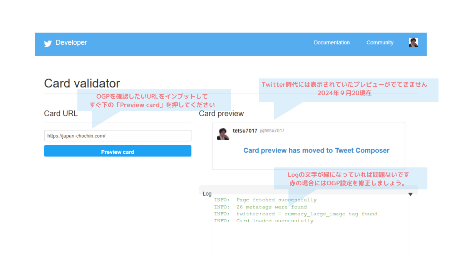The width and height of the screenshot is (462, 260).
Task: Click the Twitter bird logo
Action: point(48,44)
